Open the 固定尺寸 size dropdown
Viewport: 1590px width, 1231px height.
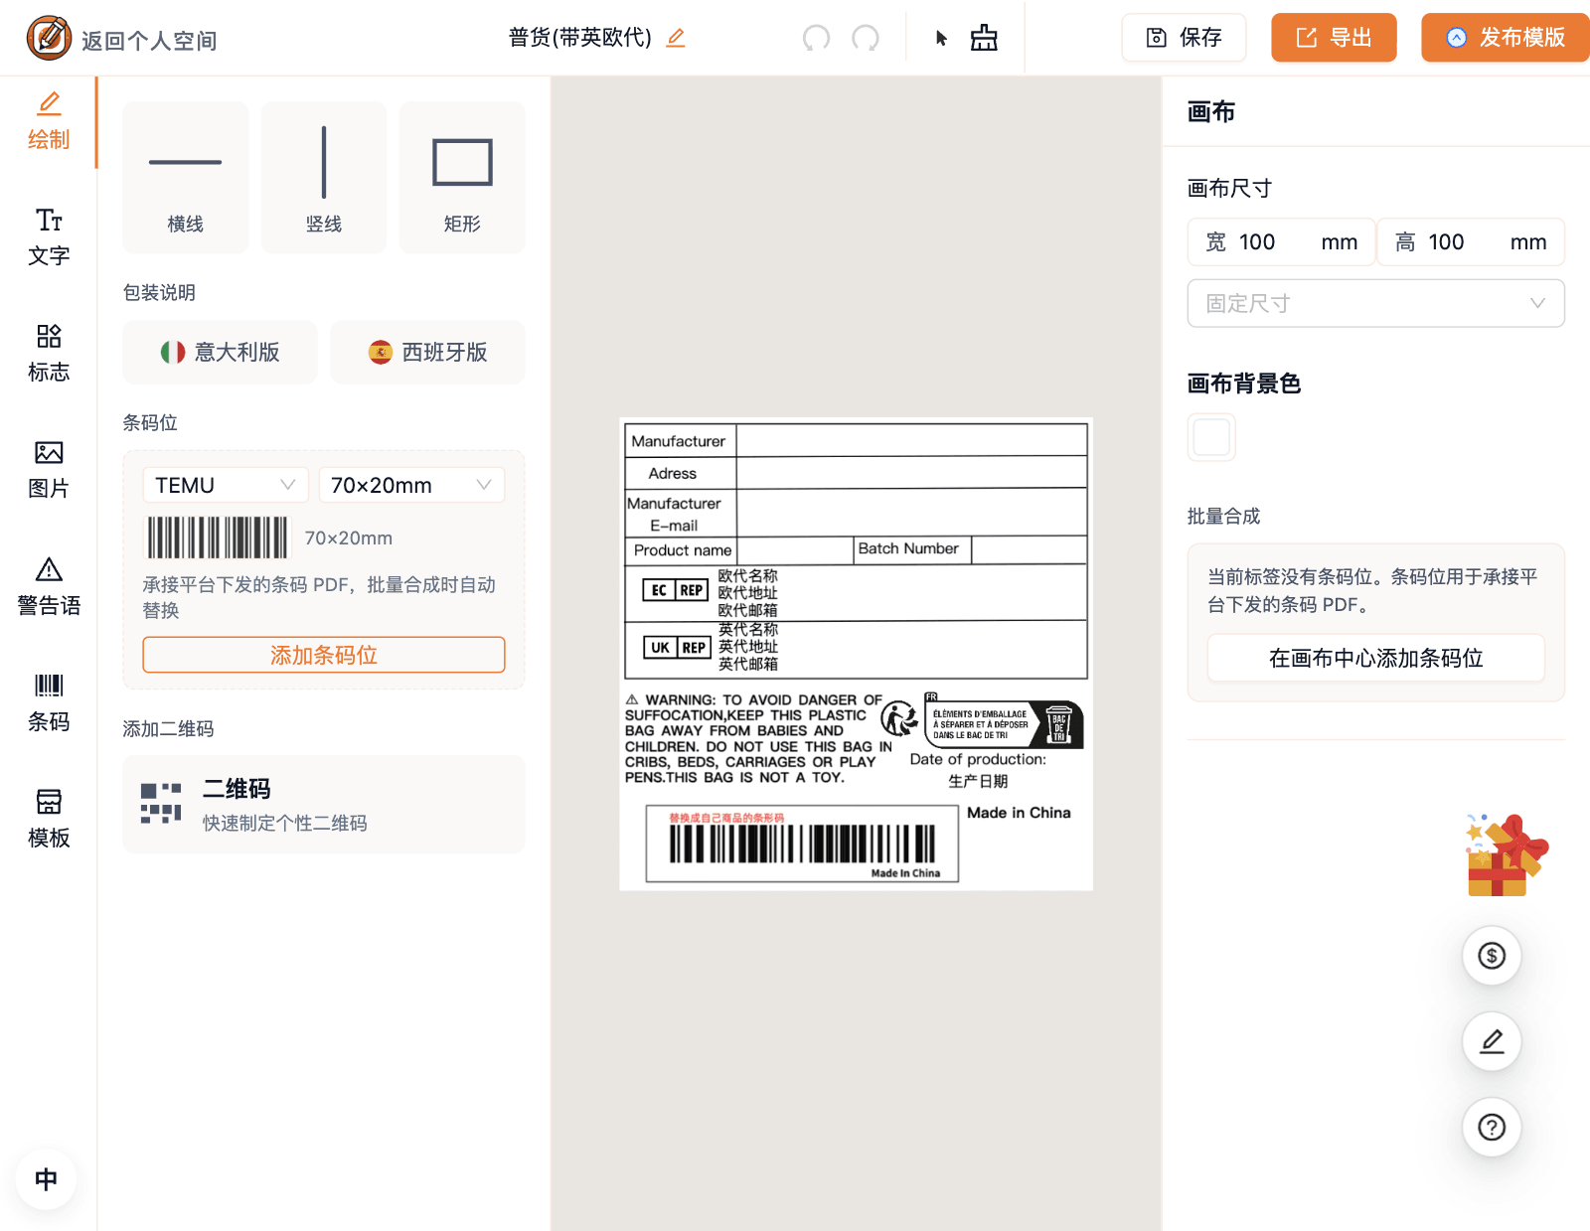coord(1376,303)
